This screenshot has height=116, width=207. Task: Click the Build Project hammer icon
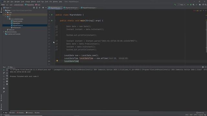coord(175,5)
